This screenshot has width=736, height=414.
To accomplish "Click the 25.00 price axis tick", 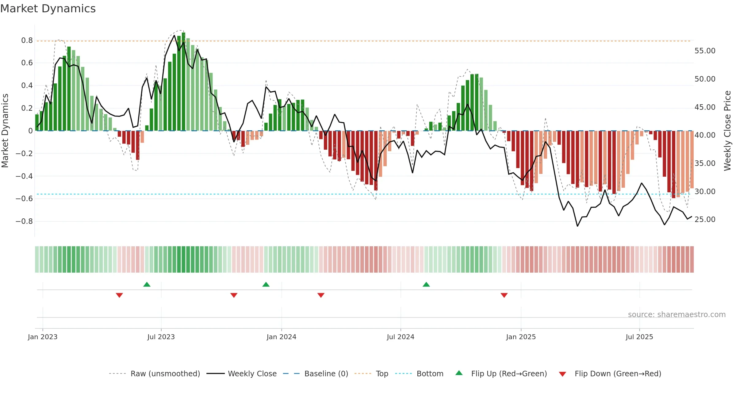I will click(x=705, y=220).
